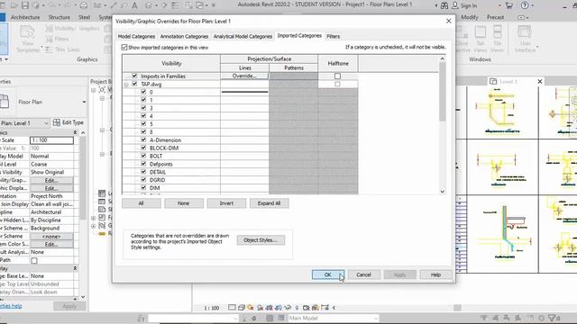Click the Expand All button

coord(269,203)
